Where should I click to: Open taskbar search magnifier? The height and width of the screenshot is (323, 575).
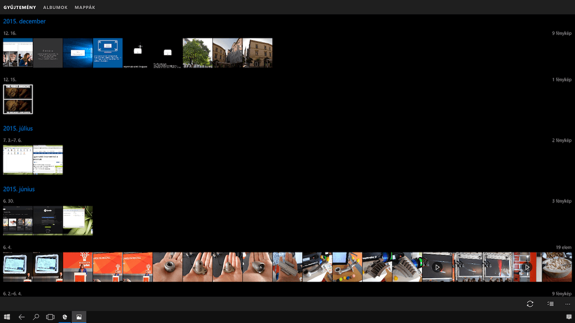tap(36, 317)
